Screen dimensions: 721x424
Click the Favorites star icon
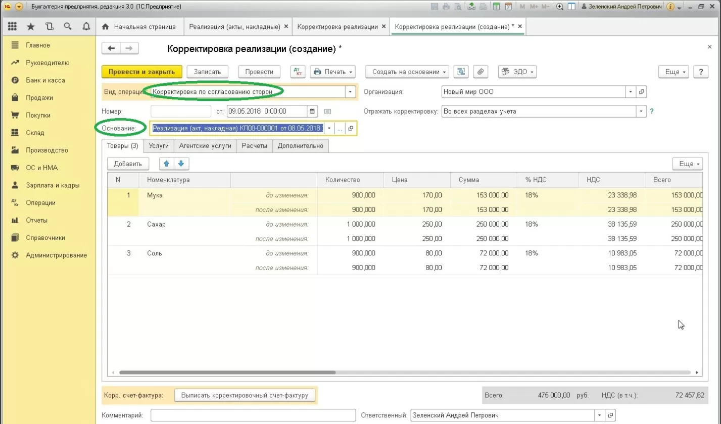coord(31,27)
